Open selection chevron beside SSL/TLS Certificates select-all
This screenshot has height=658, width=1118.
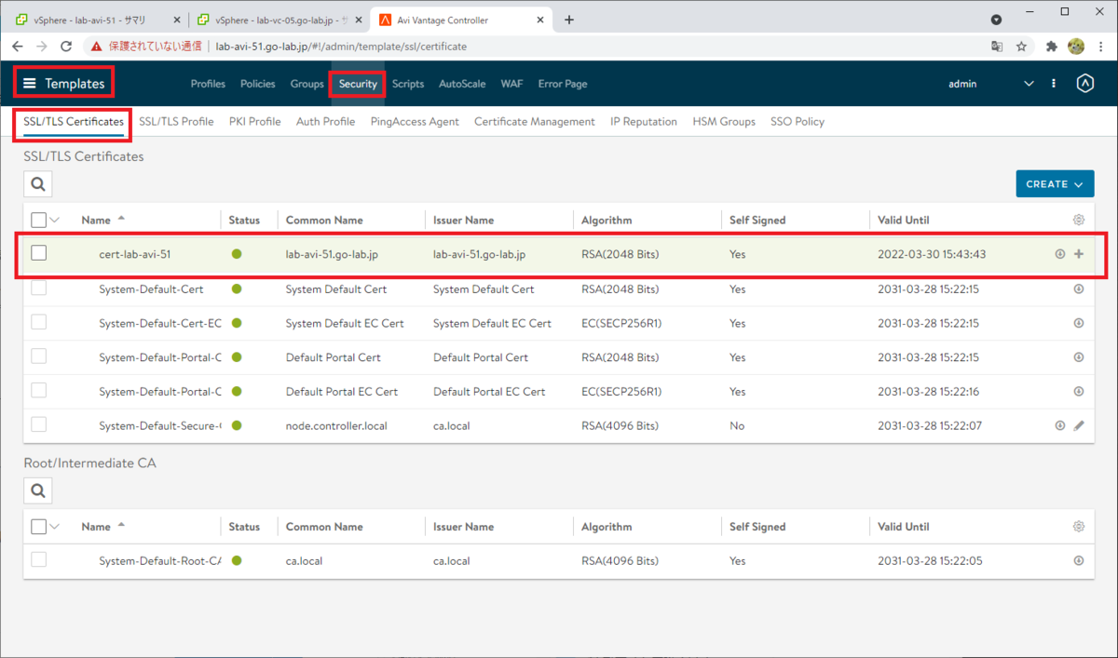click(x=54, y=221)
